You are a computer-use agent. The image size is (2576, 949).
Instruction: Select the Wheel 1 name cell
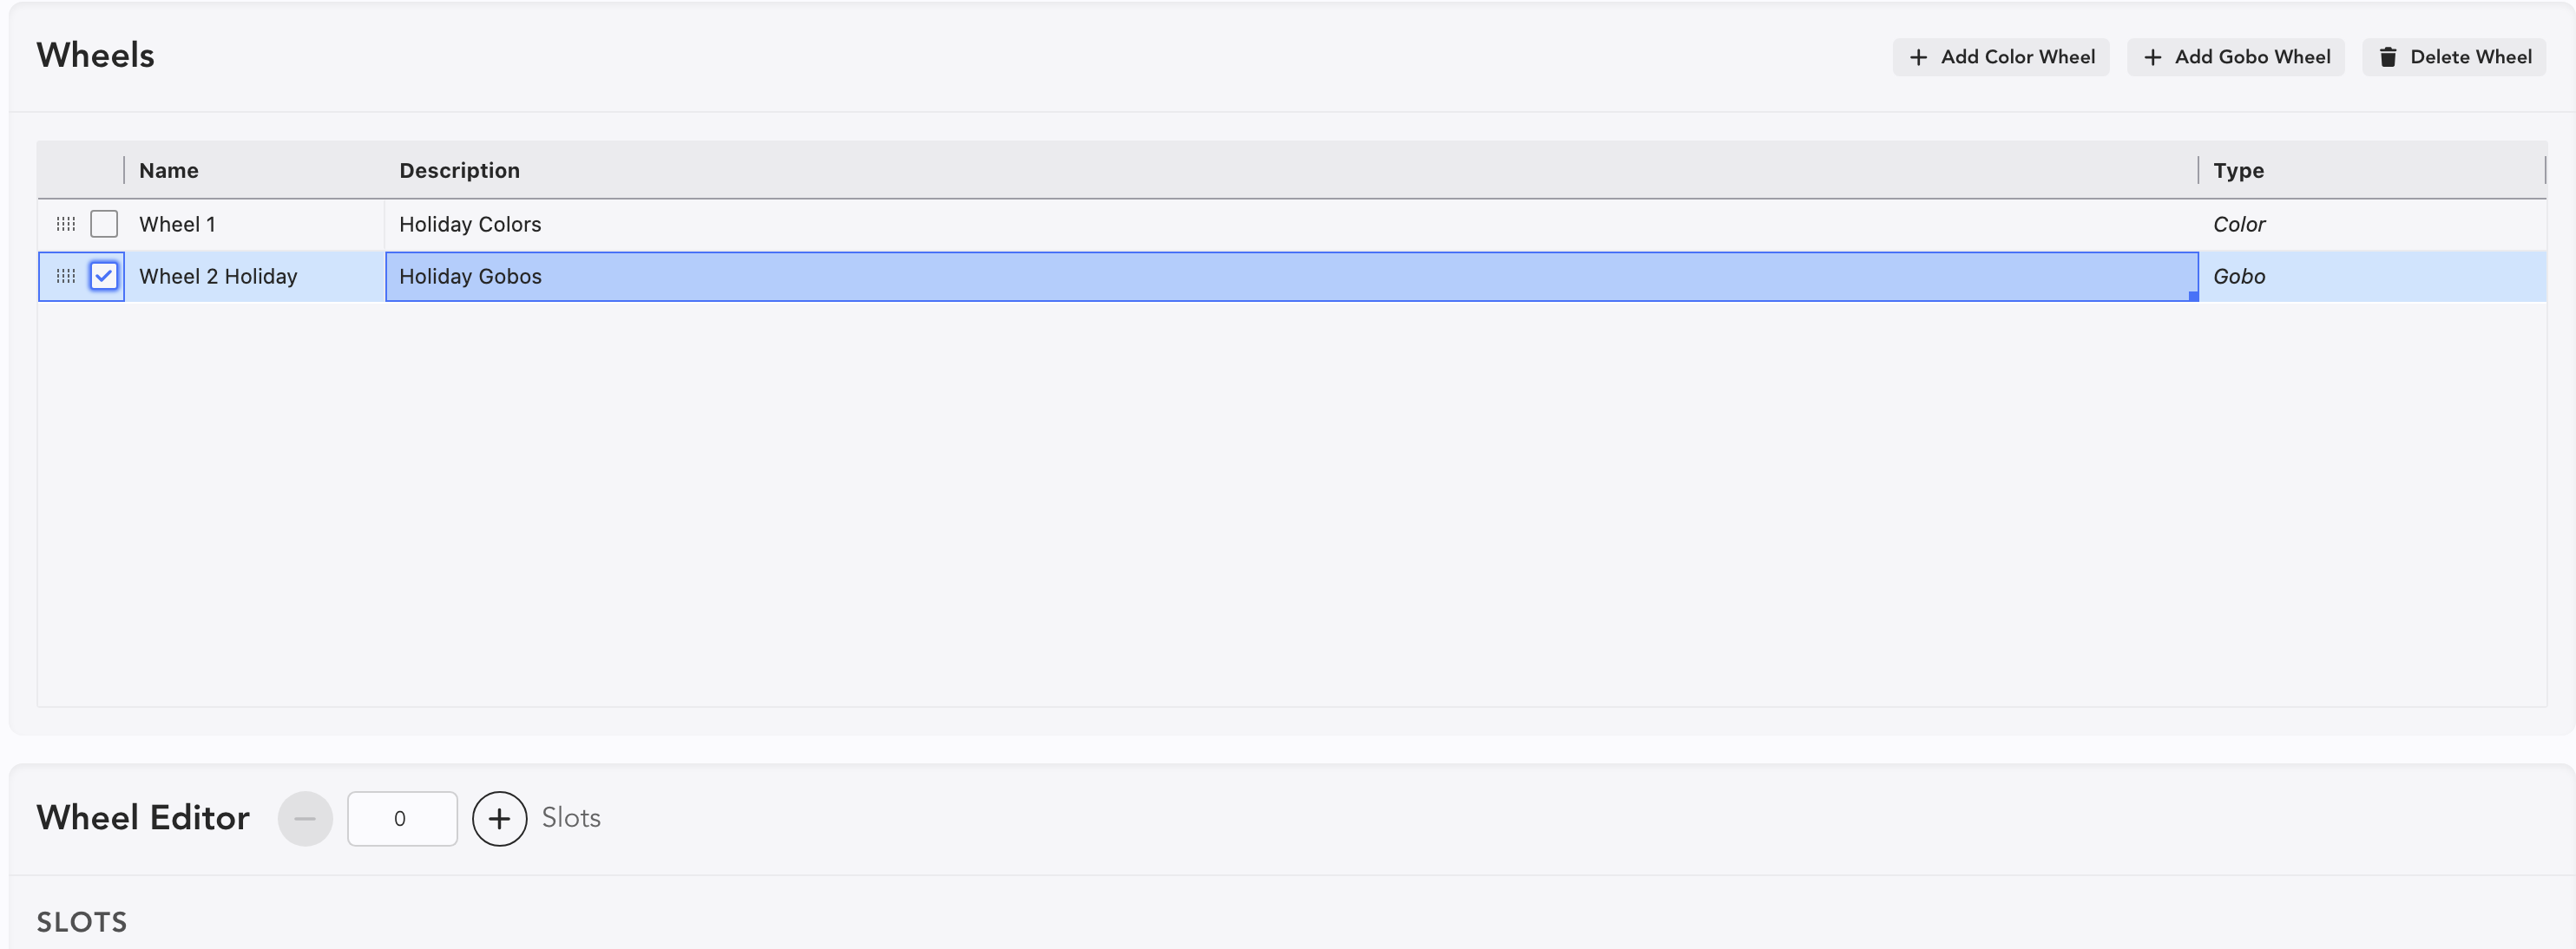point(255,224)
